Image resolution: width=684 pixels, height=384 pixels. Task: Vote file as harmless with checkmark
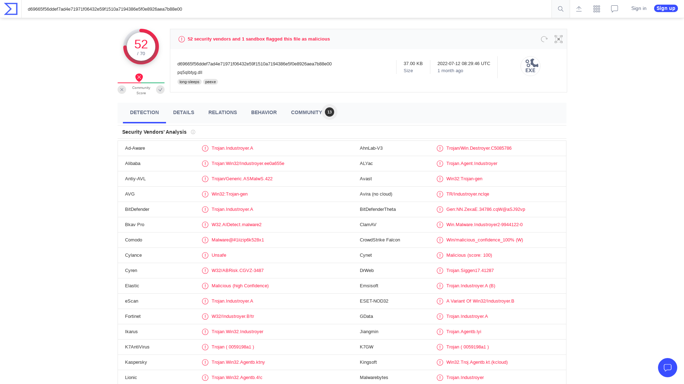160,90
